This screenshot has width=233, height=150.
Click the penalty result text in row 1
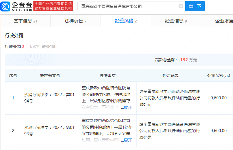(x=170, y=98)
